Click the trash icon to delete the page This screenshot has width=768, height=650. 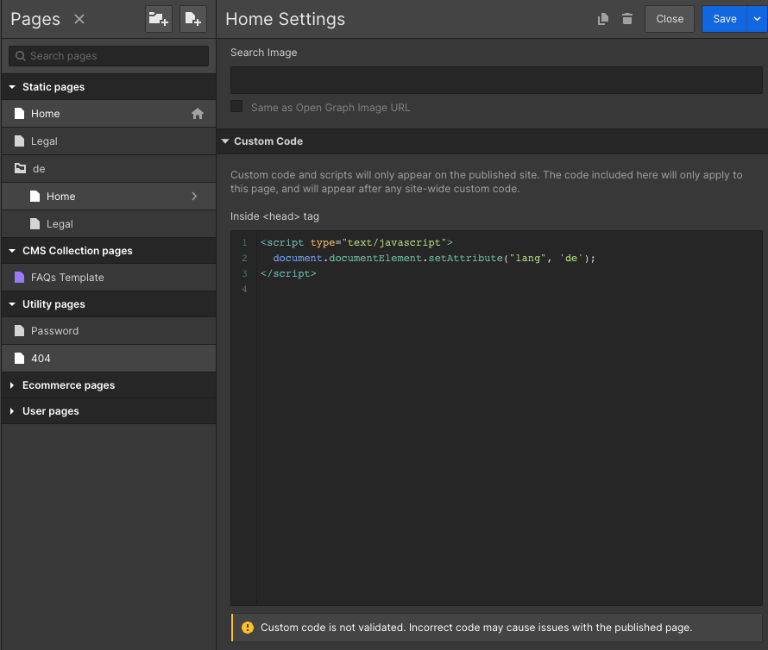pyautogui.click(x=627, y=19)
